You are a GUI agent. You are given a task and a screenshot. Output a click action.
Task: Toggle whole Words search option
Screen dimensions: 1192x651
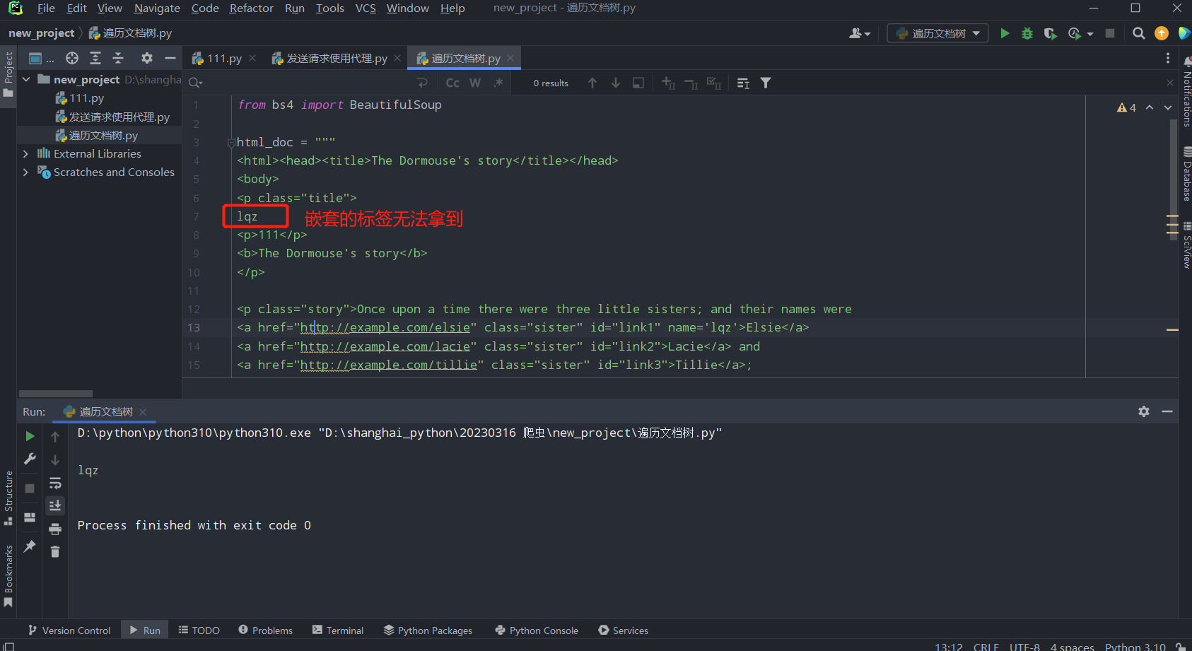[475, 83]
